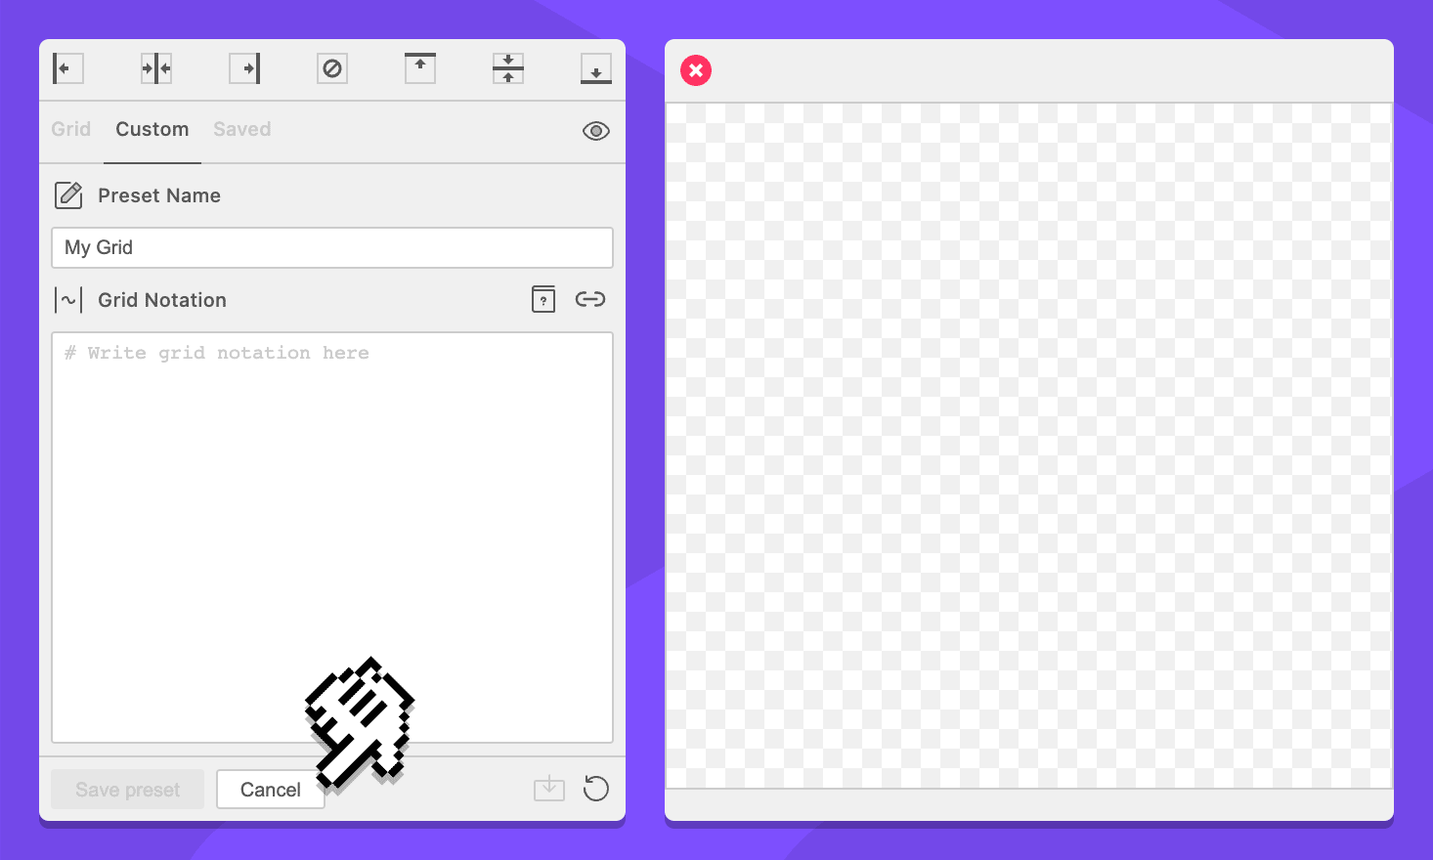Viewport: 1433px width, 860px height.
Task: Add guide at top edge
Action: [420, 68]
